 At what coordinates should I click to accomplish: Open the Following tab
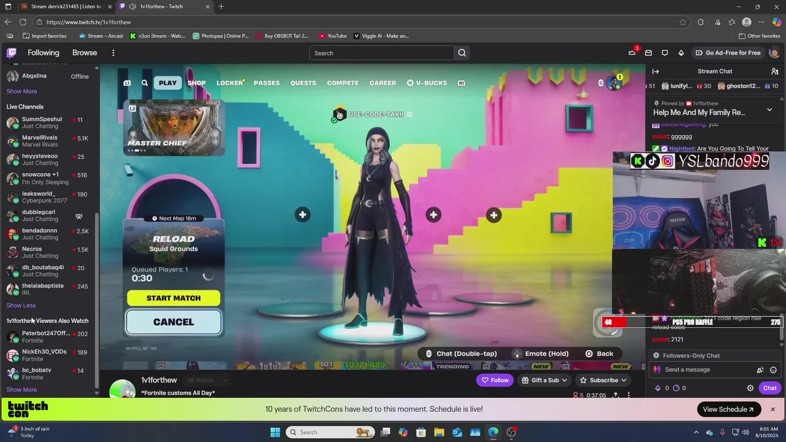coord(43,53)
